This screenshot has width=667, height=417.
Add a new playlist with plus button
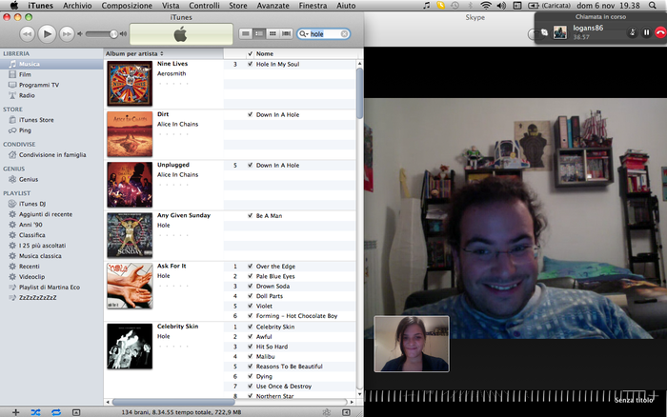pyautogui.click(x=16, y=412)
